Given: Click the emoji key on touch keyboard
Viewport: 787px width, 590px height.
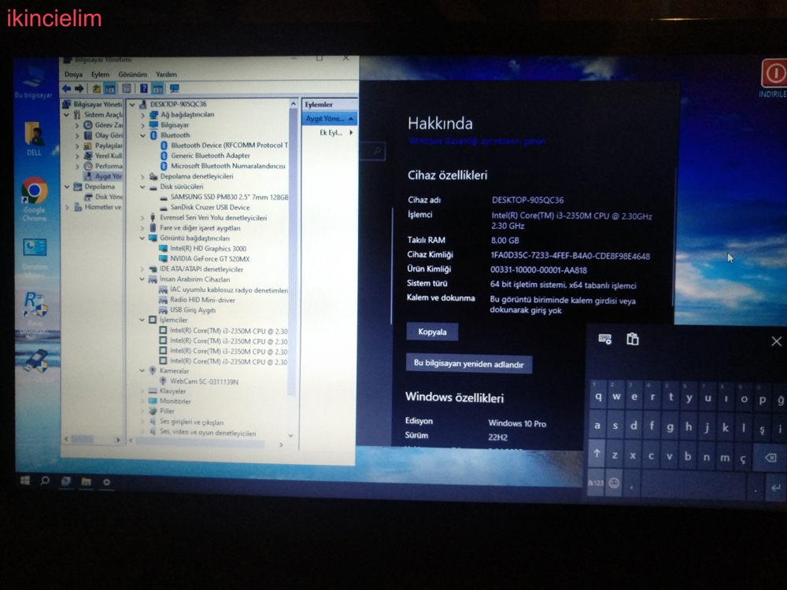Looking at the screenshot, I should (x=614, y=483).
